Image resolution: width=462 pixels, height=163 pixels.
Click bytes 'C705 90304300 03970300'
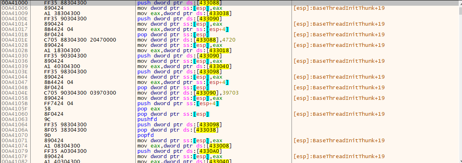80,93
